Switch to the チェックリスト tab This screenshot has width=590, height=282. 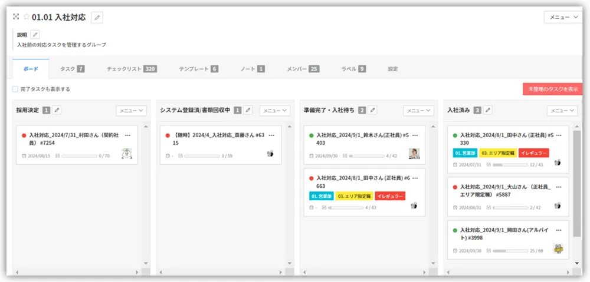[x=132, y=69]
